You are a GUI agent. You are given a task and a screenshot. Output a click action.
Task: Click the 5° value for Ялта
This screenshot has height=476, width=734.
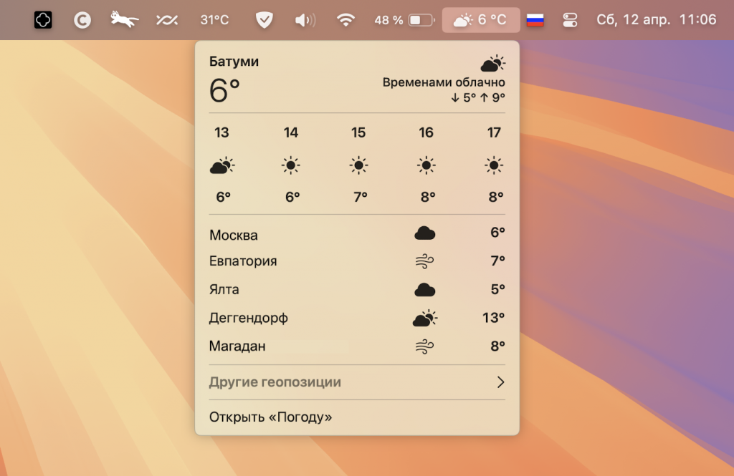(x=497, y=289)
